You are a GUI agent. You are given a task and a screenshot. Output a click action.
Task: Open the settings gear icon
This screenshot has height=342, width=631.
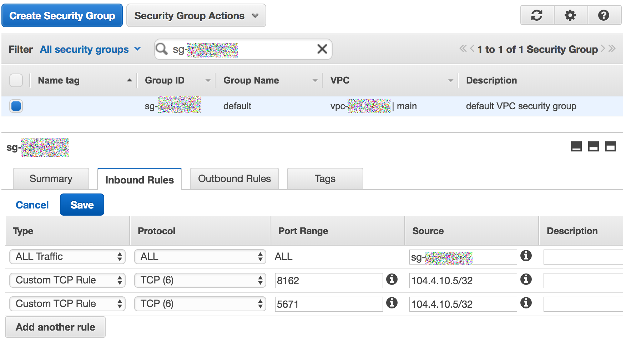coord(570,15)
